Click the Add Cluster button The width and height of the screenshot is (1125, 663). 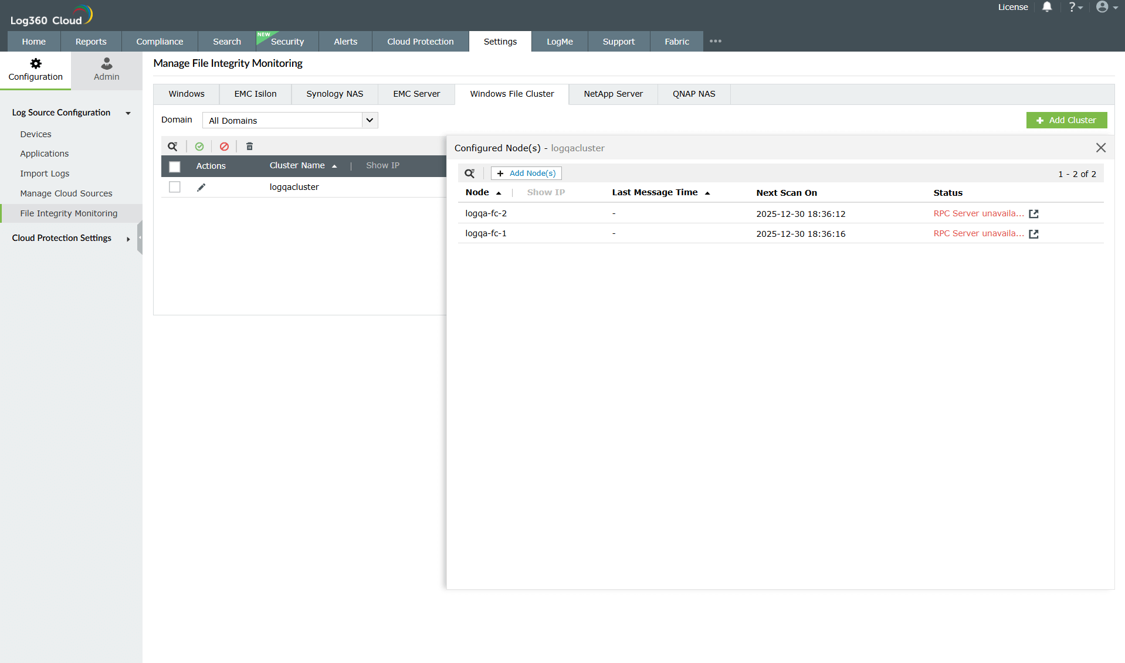pyautogui.click(x=1066, y=120)
